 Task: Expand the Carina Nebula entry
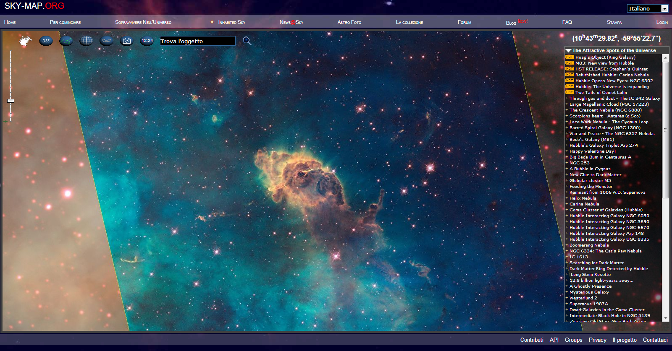click(567, 204)
